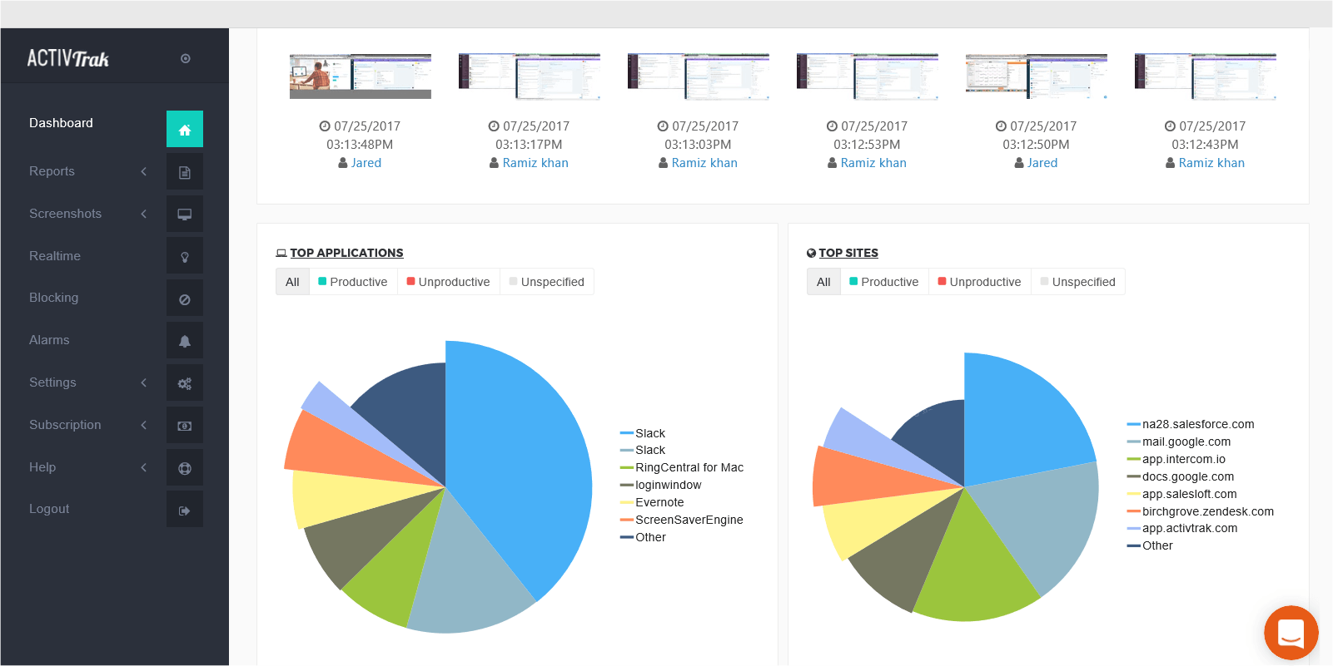The height and width of the screenshot is (666, 1333).
Task: Filter Top Sites by Unproductive
Action: [x=979, y=282]
